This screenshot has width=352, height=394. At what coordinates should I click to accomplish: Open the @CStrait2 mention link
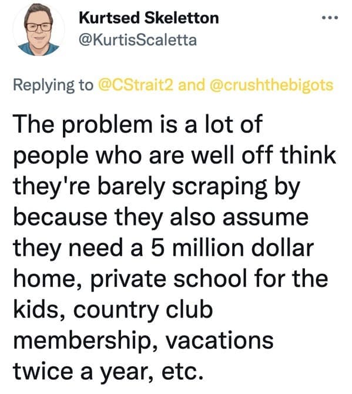coord(136,85)
